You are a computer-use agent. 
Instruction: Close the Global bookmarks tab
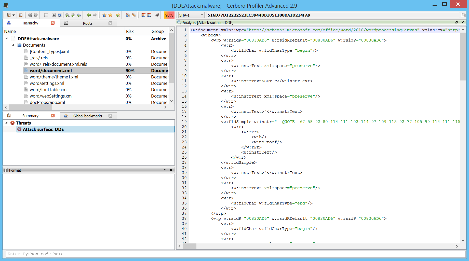point(110,116)
